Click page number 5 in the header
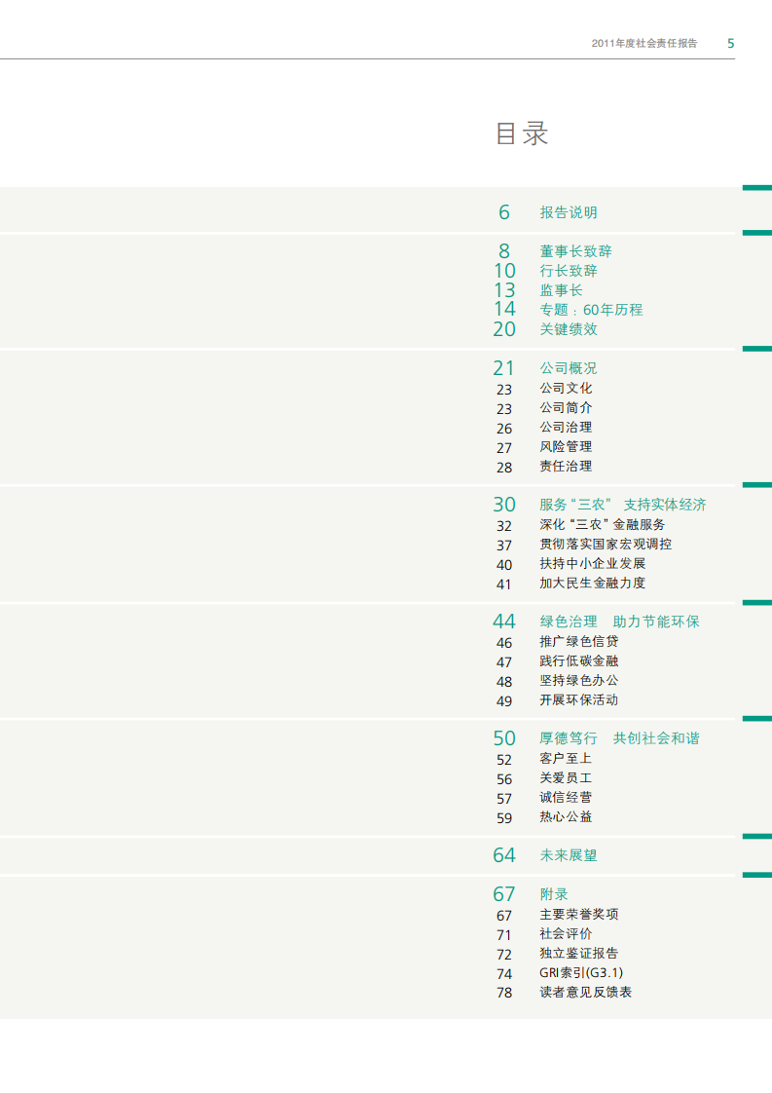This screenshot has height=1093, width=772. [731, 43]
